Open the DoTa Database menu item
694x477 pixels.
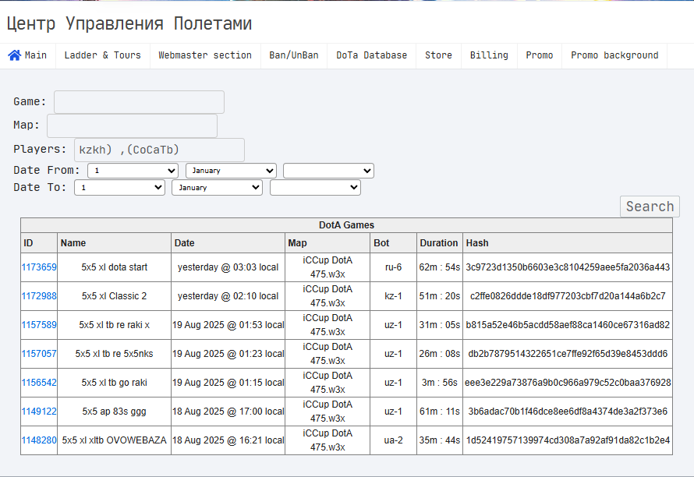(371, 55)
